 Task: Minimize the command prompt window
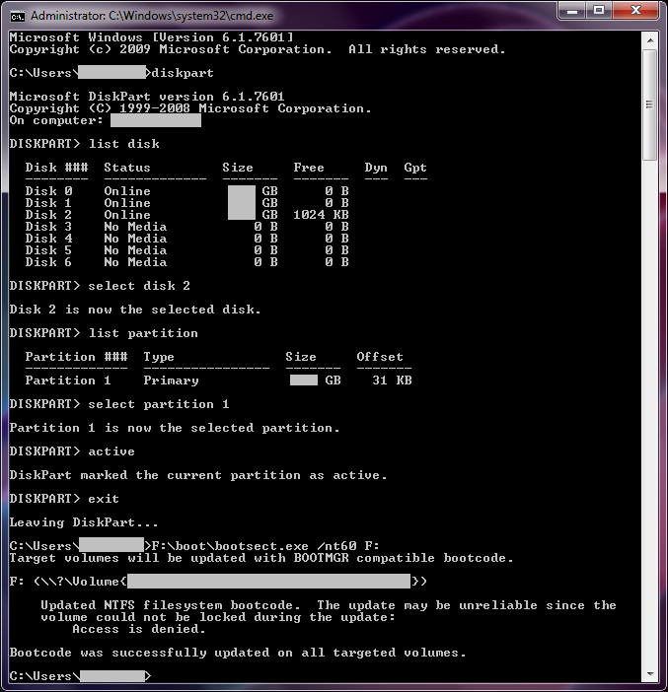click(x=571, y=11)
